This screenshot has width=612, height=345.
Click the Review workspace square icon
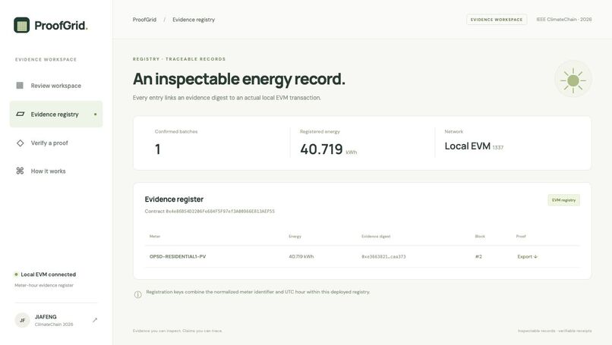tap(20, 86)
